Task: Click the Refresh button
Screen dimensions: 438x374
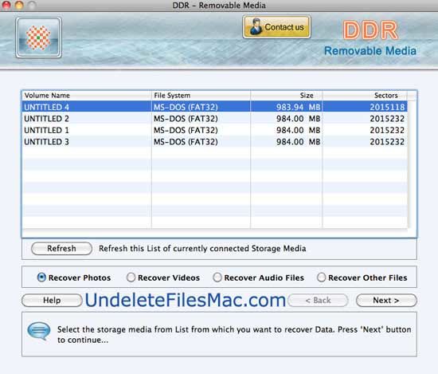Action: point(61,248)
